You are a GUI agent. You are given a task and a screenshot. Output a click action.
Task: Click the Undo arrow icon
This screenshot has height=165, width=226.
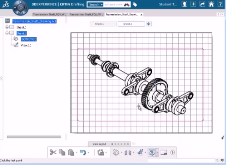82,152
